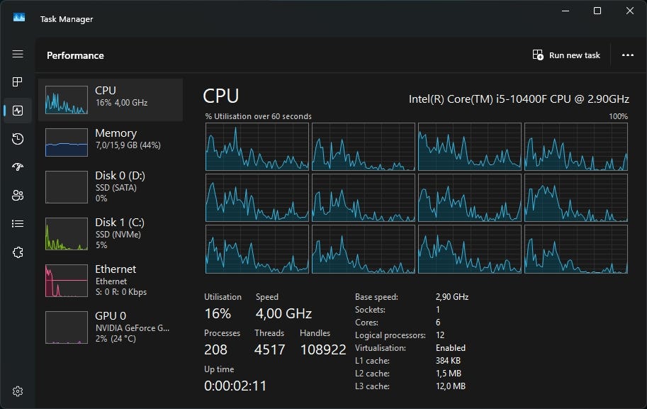Open the App history page icon
Image resolution: width=647 pixels, height=409 pixels.
tap(18, 139)
